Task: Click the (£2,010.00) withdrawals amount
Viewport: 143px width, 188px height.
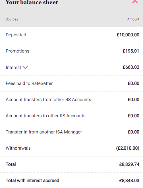Action: (128, 148)
